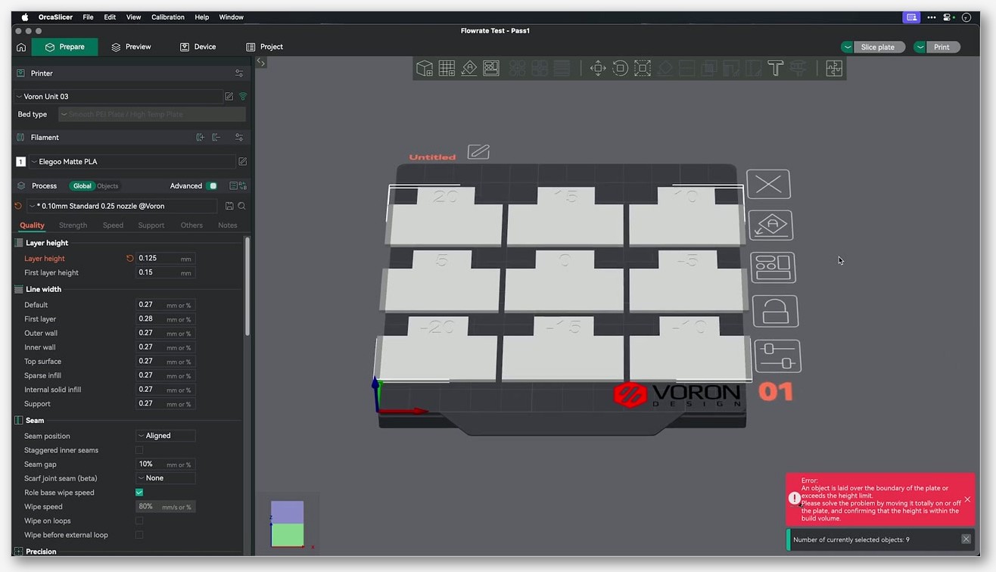Save the process preset with disk icon
The width and height of the screenshot is (996, 572).
pos(229,206)
